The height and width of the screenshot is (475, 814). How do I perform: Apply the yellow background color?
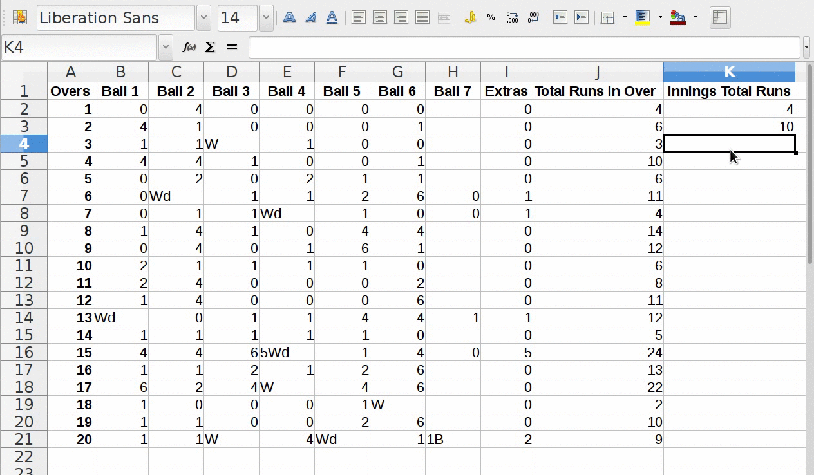[642, 18]
